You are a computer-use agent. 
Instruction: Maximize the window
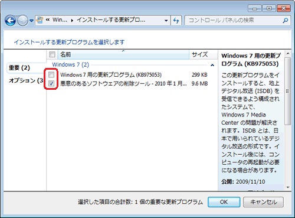coord(269,8)
